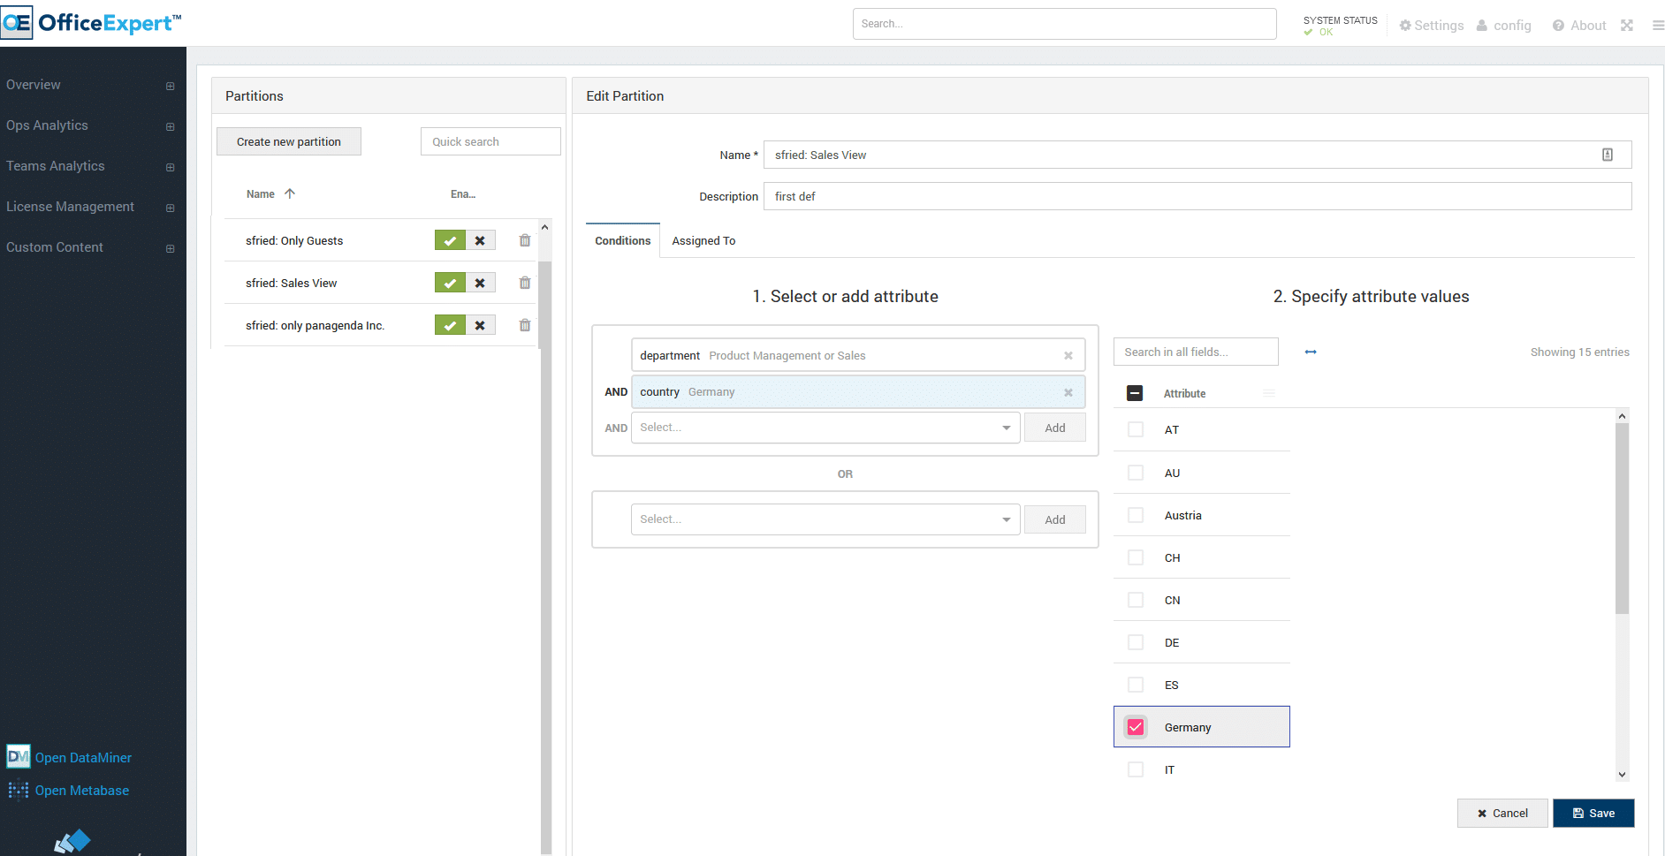Remove the country Germany condition

[1068, 392]
